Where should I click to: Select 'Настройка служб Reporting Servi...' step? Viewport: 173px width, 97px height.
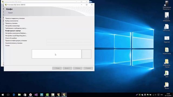[16, 36]
